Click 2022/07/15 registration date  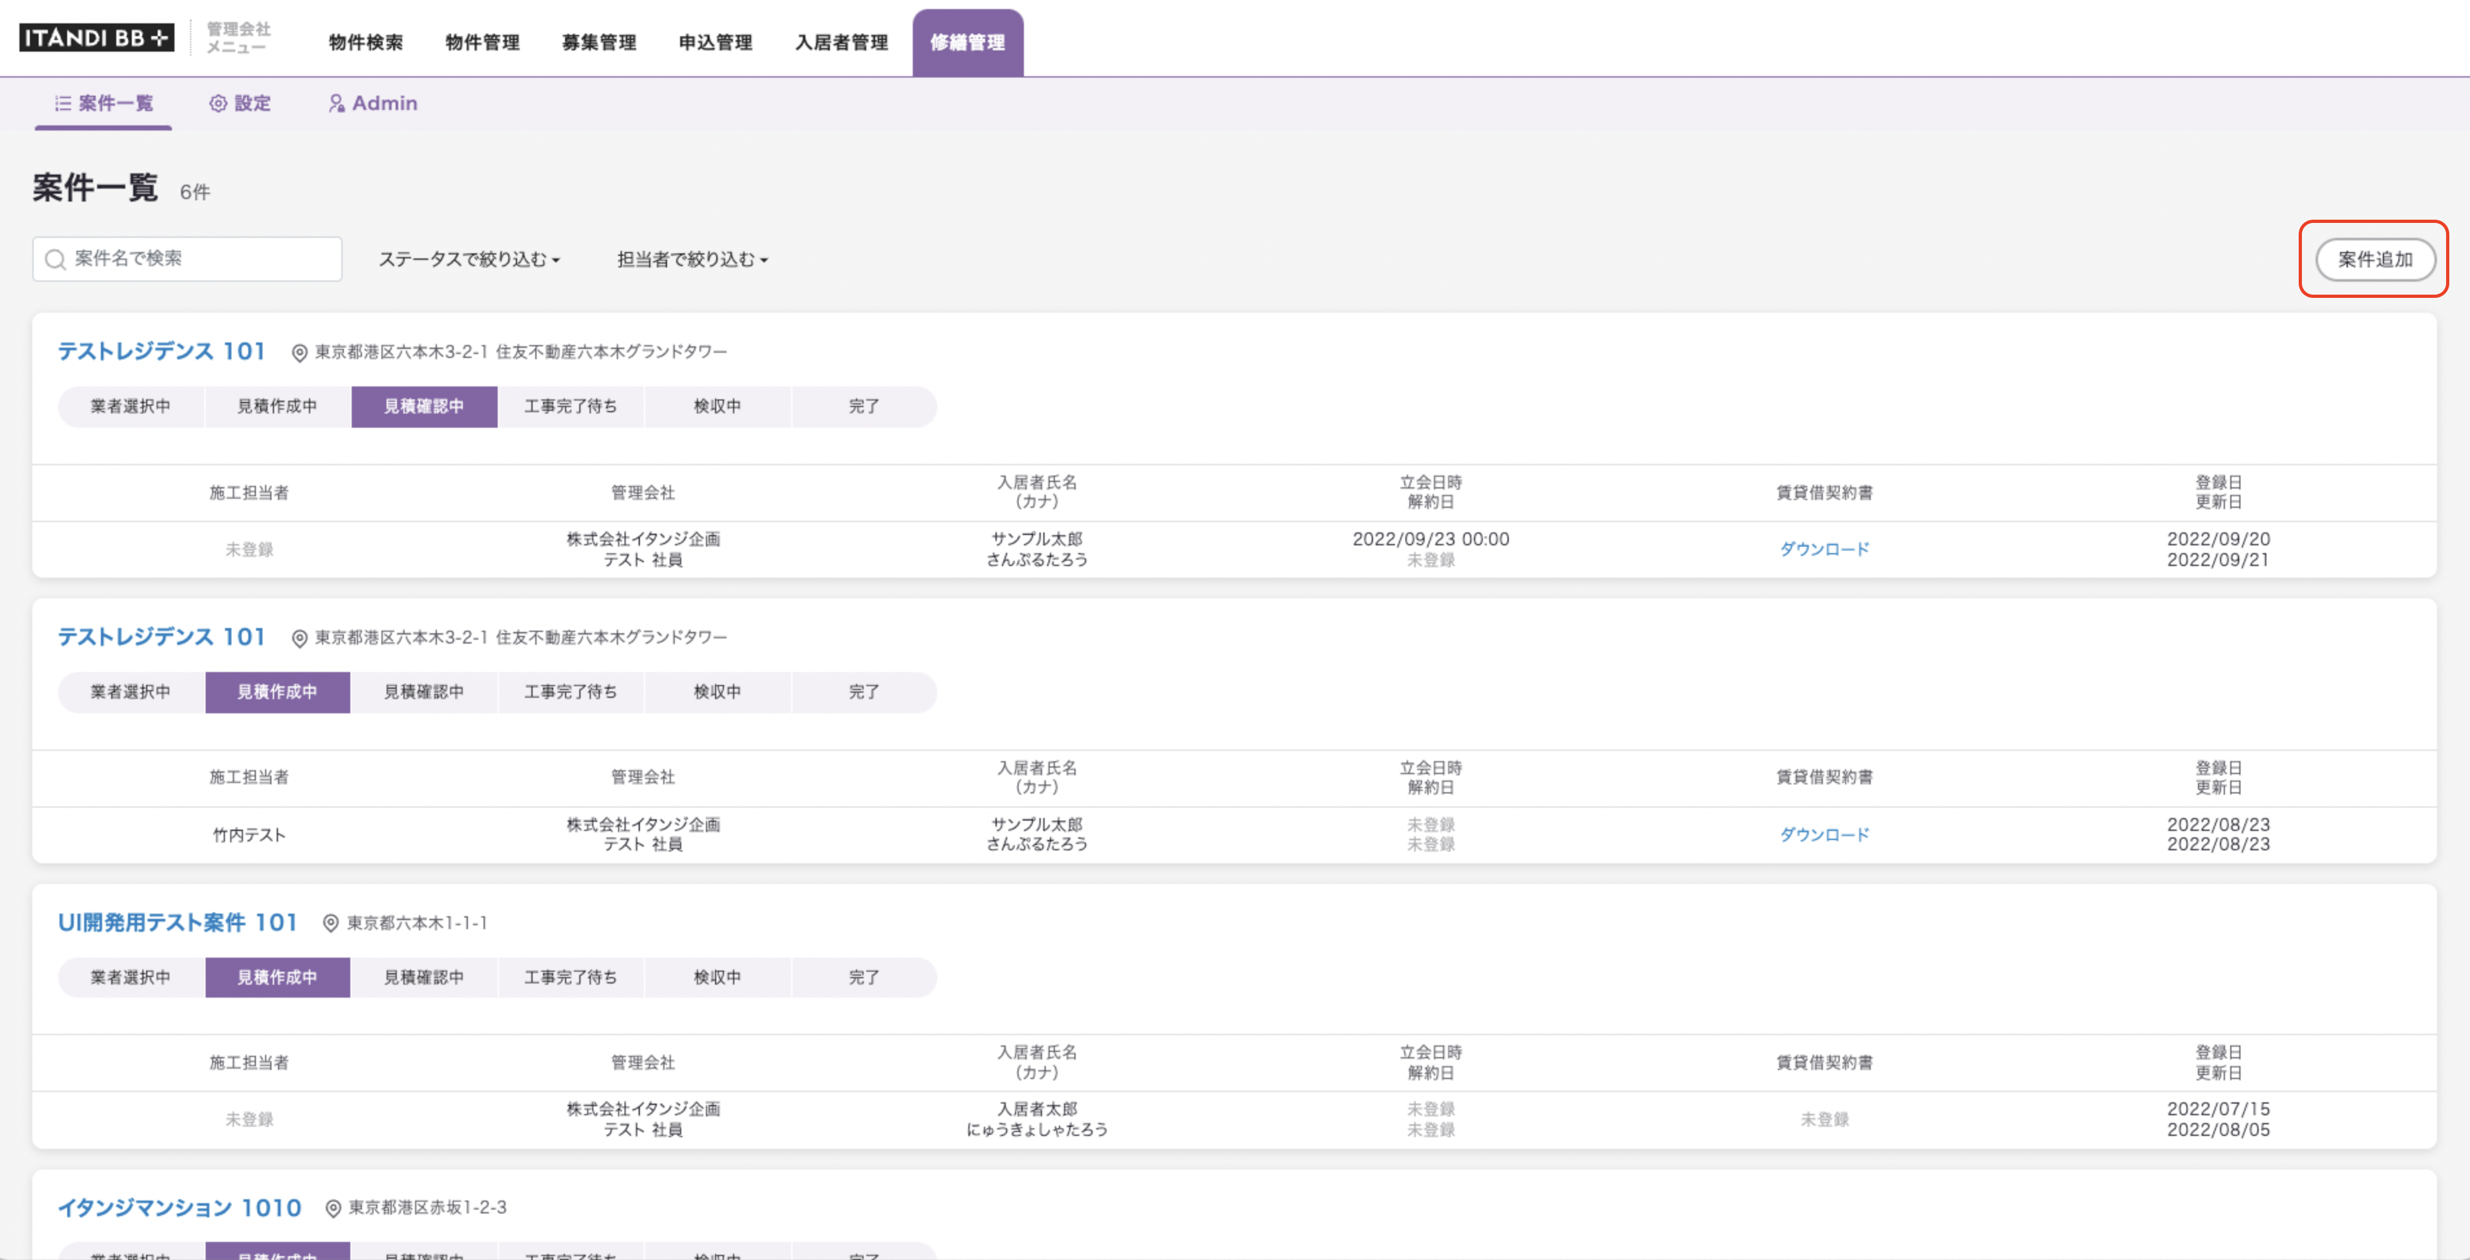click(x=2218, y=1109)
